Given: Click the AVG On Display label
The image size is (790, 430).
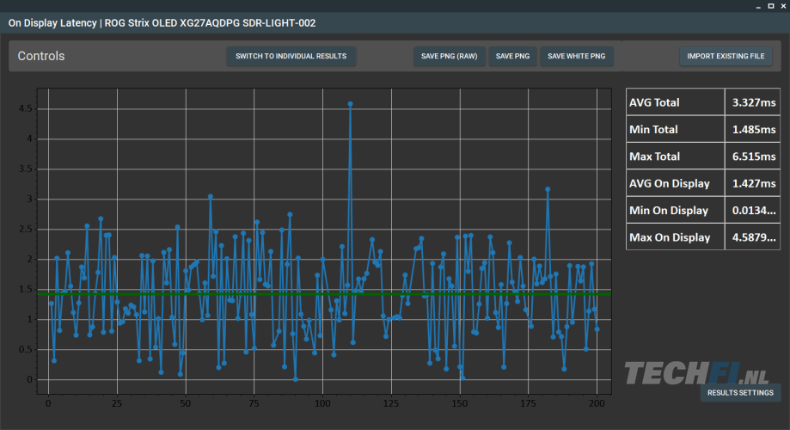Looking at the screenshot, I should (x=669, y=183).
